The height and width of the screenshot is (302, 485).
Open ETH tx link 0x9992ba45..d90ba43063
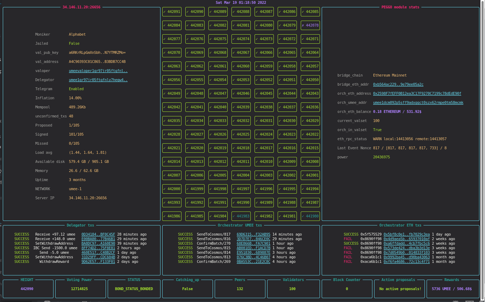(x=407, y=257)
